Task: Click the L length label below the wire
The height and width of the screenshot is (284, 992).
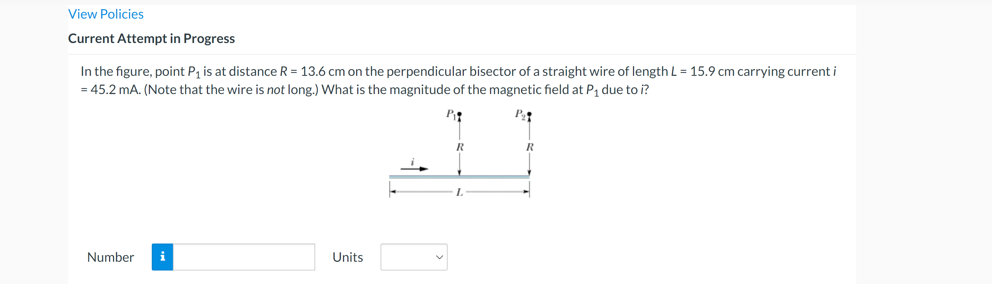Action: [x=459, y=192]
